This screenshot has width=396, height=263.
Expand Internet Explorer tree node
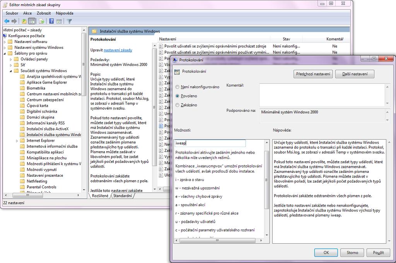pos(17,141)
